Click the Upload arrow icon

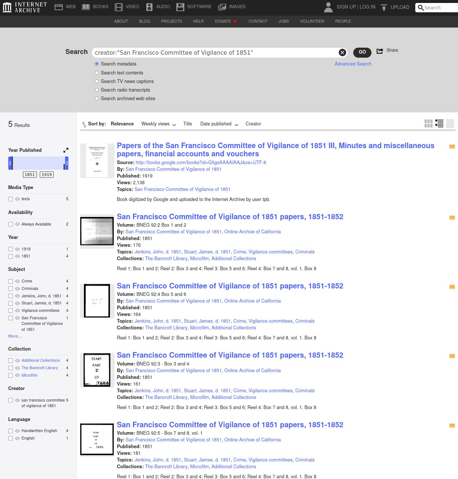pos(384,7)
